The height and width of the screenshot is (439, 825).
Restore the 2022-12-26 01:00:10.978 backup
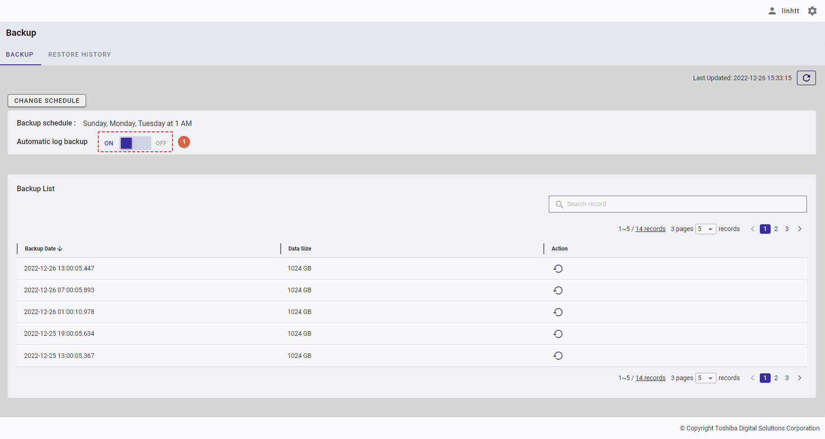coord(558,312)
